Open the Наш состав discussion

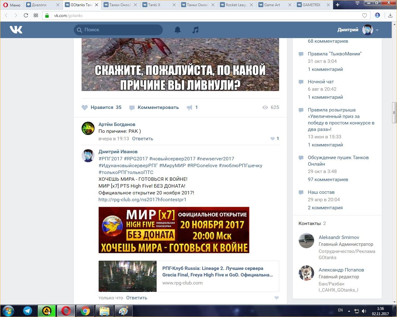click(x=321, y=192)
